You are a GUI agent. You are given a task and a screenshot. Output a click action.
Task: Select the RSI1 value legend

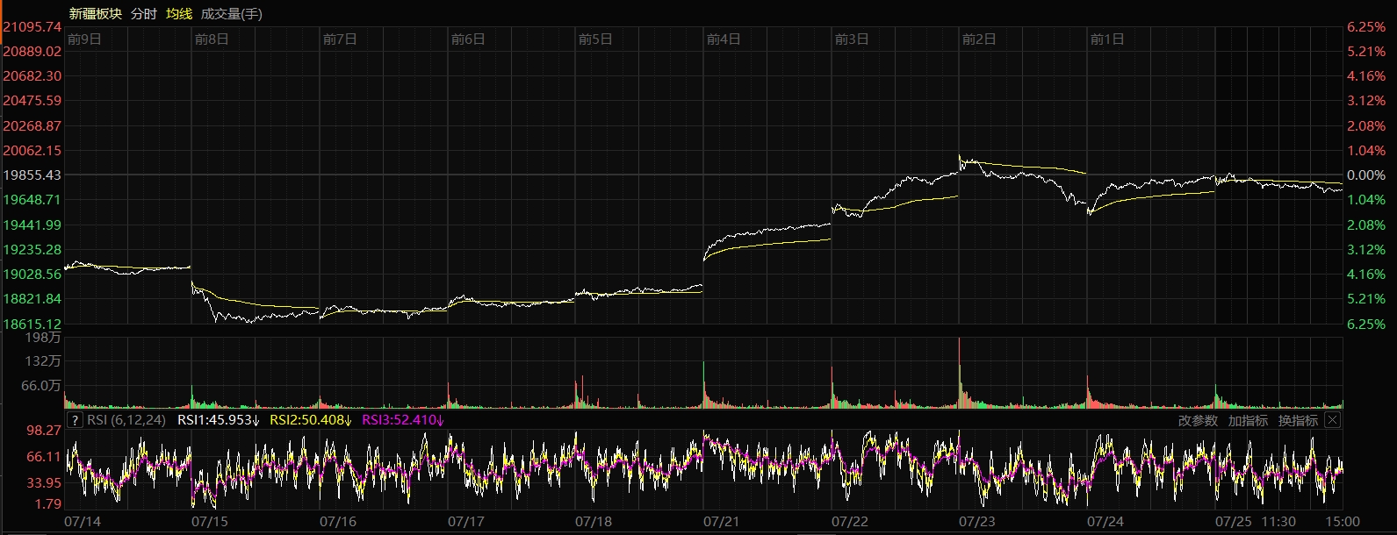pyautogui.click(x=219, y=420)
